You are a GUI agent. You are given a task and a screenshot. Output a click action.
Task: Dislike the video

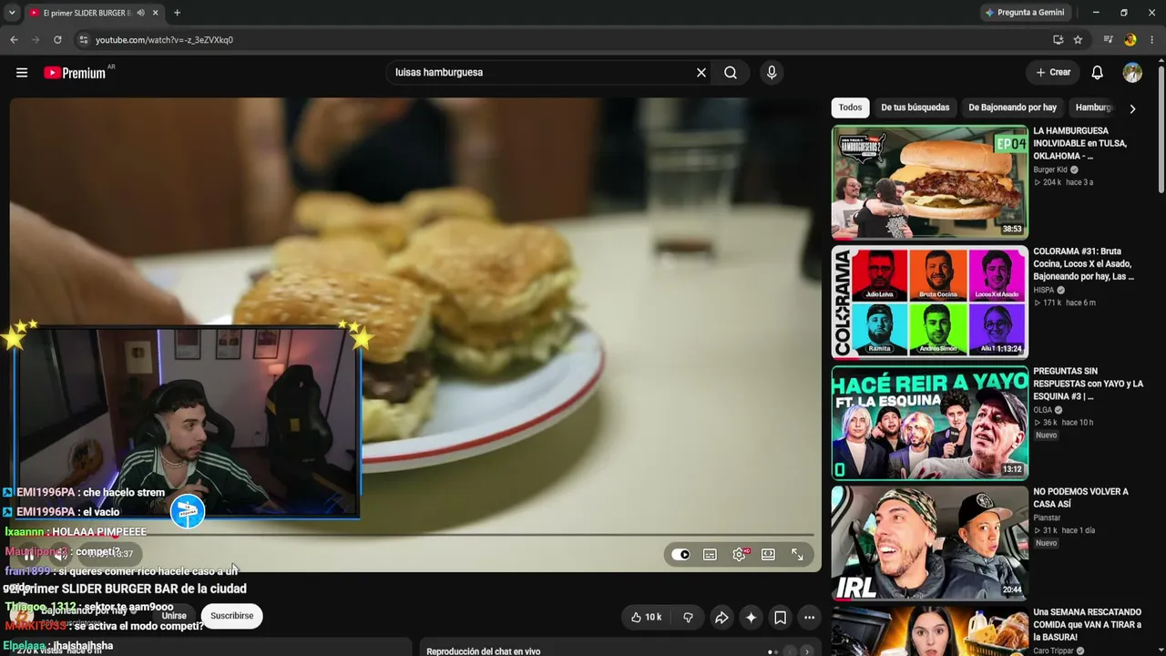pos(688,618)
